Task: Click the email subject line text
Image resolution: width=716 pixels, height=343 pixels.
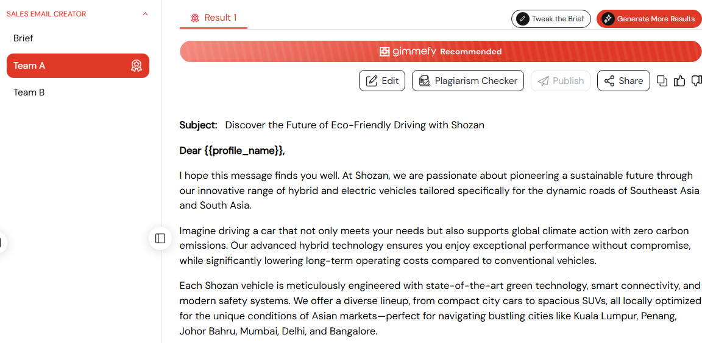Action: pos(355,125)
